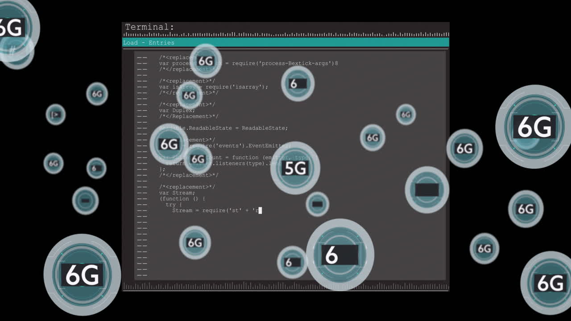
Task: Collapse the fold marker beside 'var Stream;'
Action: (x=142, y=193)
